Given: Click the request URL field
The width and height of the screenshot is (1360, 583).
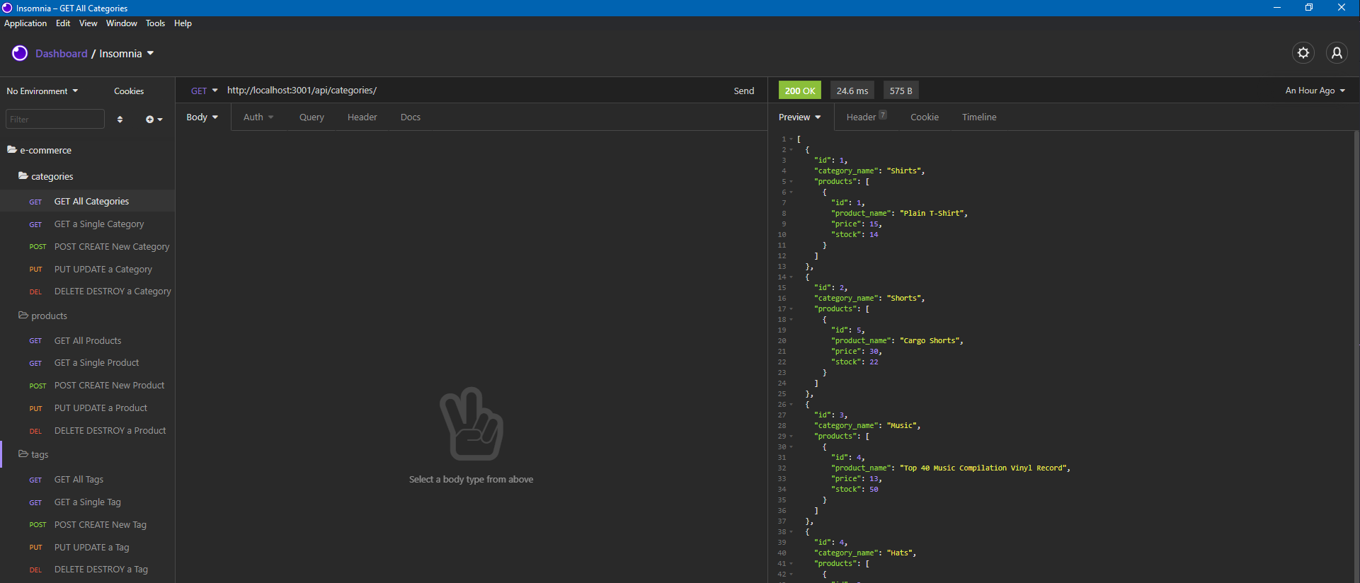Looking at the screenshot, I should click(x=474, y=91).
